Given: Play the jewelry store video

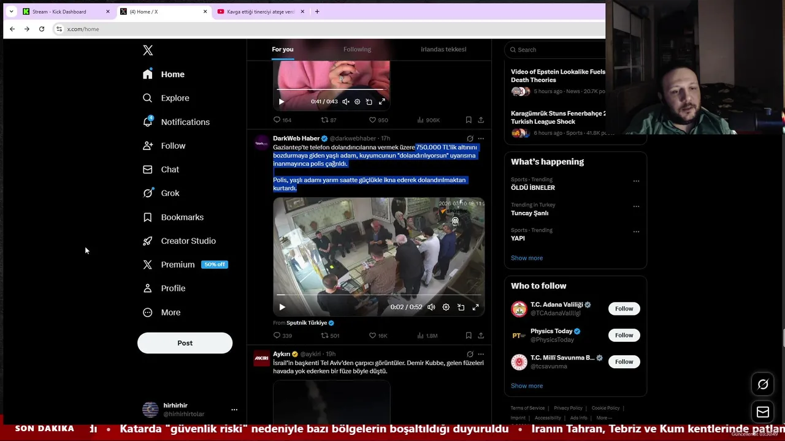Looking at the screenshot, I should point(282,307).
